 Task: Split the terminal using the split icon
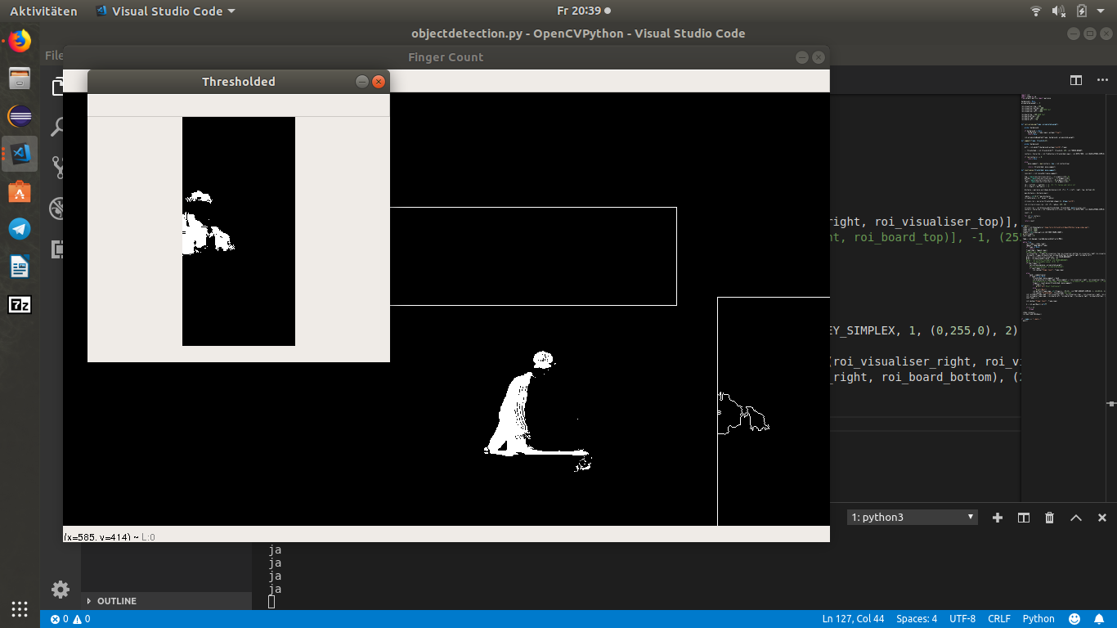[1023, 517]
